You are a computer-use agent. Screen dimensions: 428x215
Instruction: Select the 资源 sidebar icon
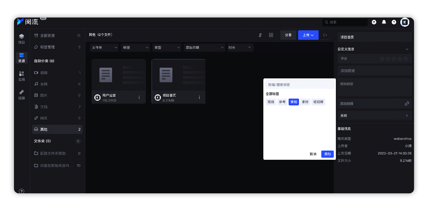pos(21,58)
